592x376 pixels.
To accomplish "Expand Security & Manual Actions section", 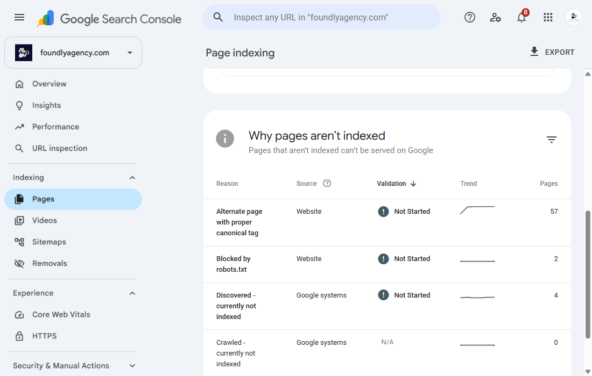I will [x=132, y=365].
